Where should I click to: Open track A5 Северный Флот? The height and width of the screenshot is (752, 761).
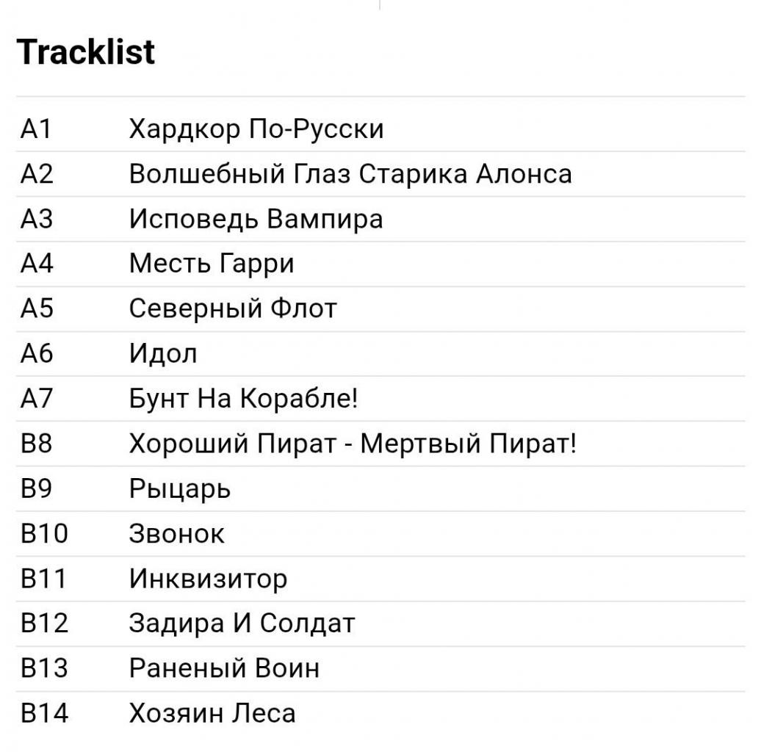click(x=233, y=308)
